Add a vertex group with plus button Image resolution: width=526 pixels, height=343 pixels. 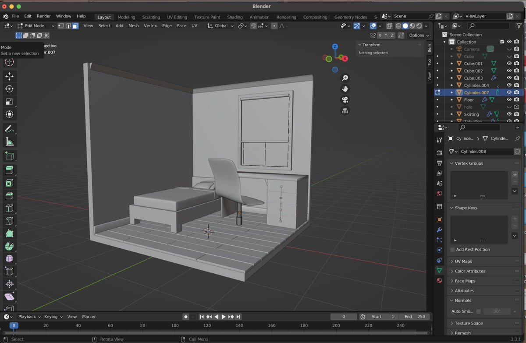515,174
